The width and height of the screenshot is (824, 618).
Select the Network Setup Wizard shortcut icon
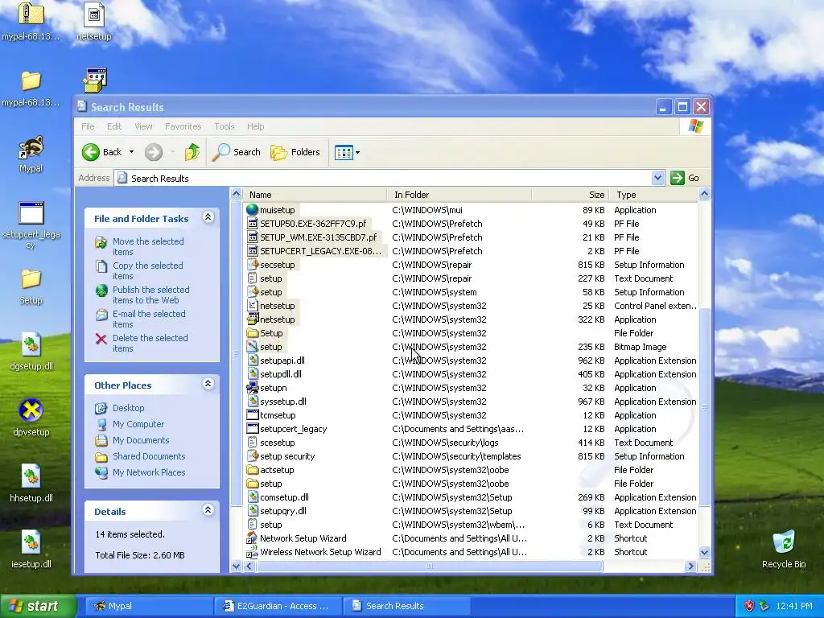[253, 538]
